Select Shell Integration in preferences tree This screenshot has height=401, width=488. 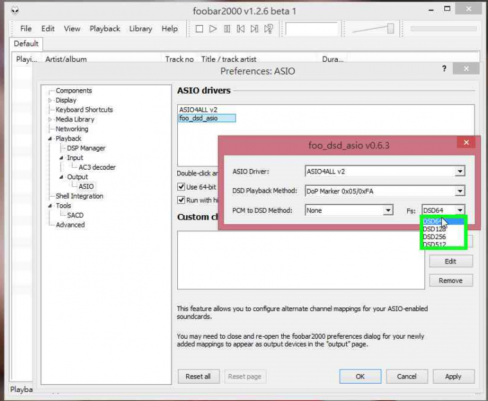coord(80,196)
